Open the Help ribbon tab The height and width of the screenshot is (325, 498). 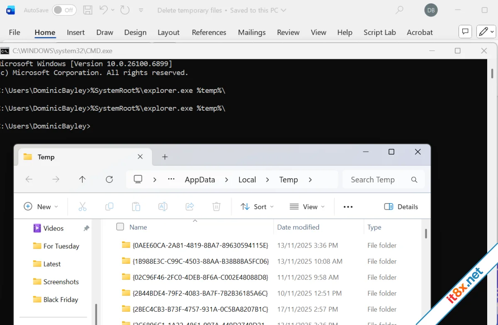coord(345,32)
